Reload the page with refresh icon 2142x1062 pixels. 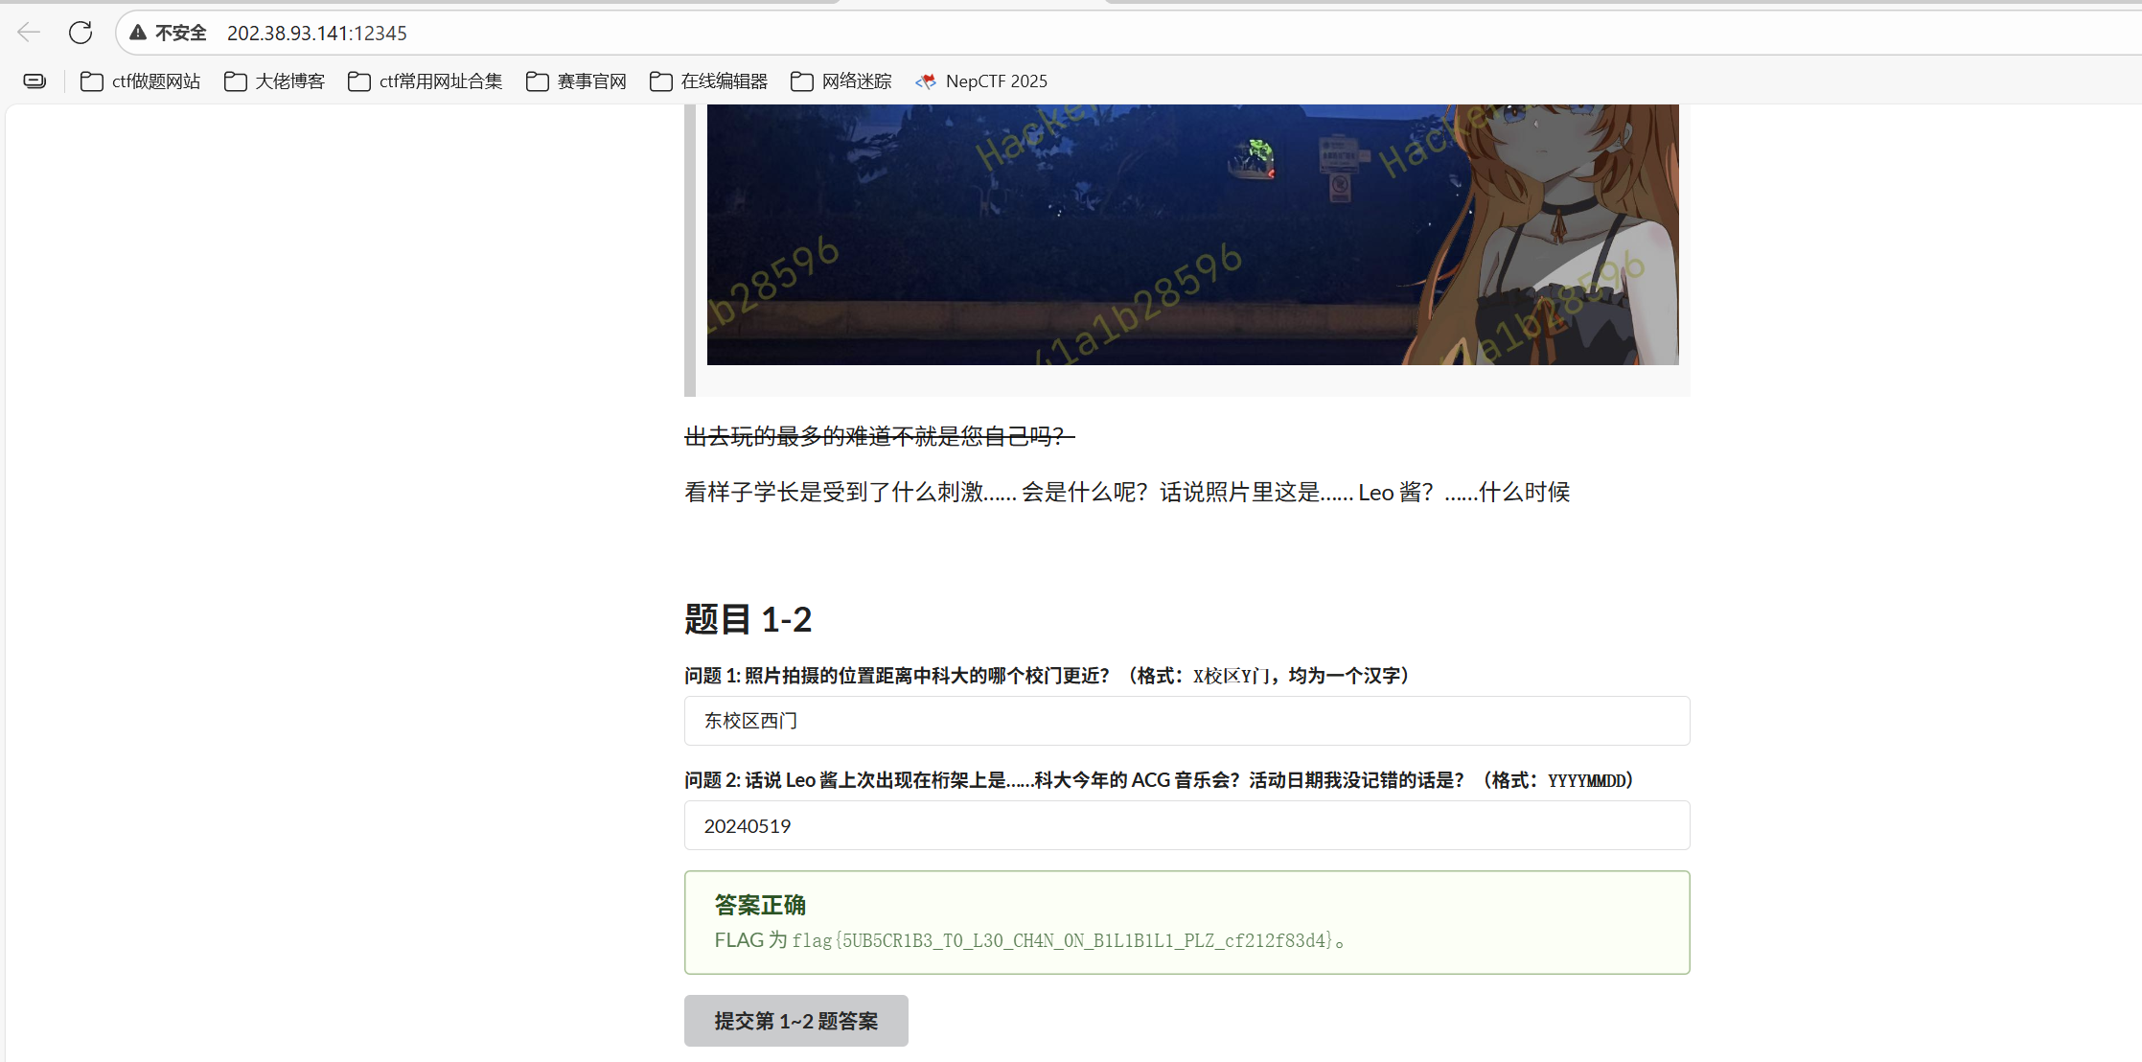tap(81, 33)
